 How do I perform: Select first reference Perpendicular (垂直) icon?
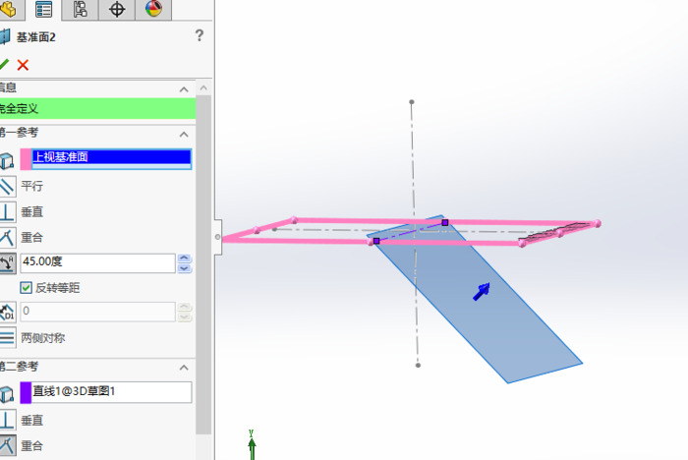[7, 211]
